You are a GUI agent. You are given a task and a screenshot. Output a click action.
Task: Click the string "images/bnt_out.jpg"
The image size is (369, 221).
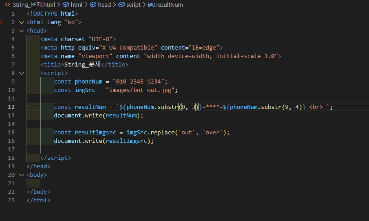(x=140, y=90)
